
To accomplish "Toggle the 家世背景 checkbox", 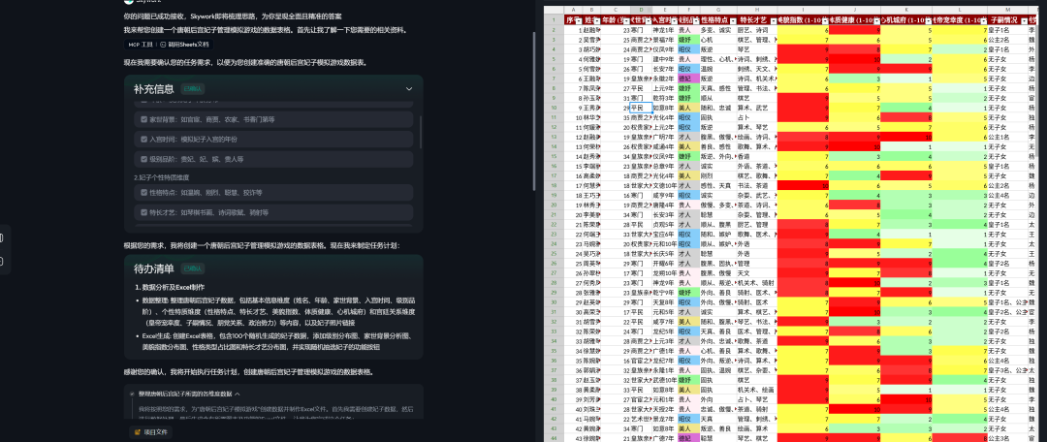I will point(144,119).
